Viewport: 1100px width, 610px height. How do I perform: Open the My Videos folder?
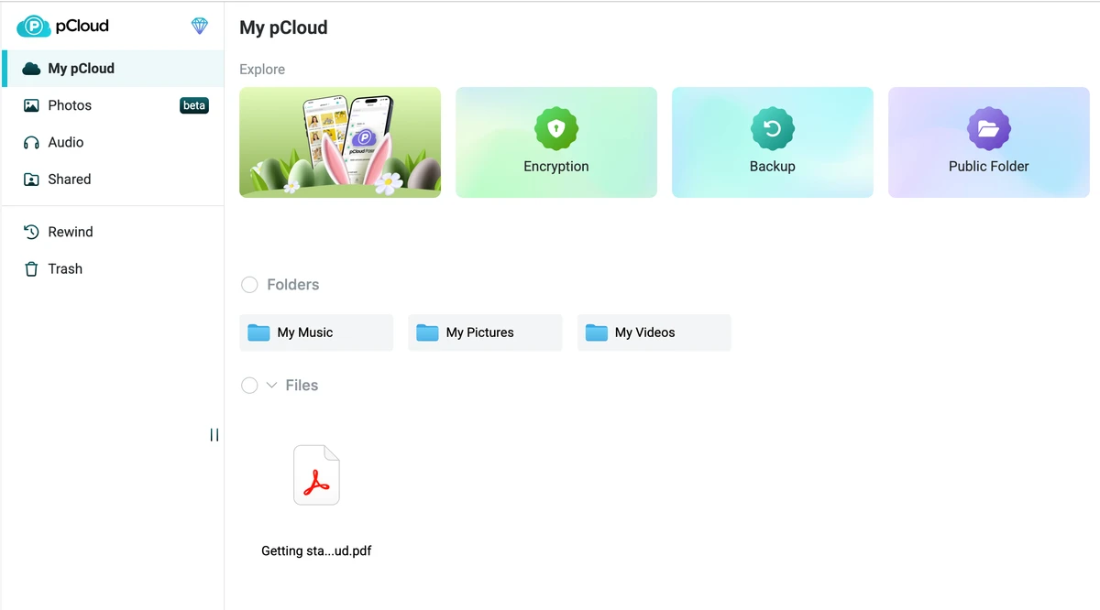coord(654,332)
